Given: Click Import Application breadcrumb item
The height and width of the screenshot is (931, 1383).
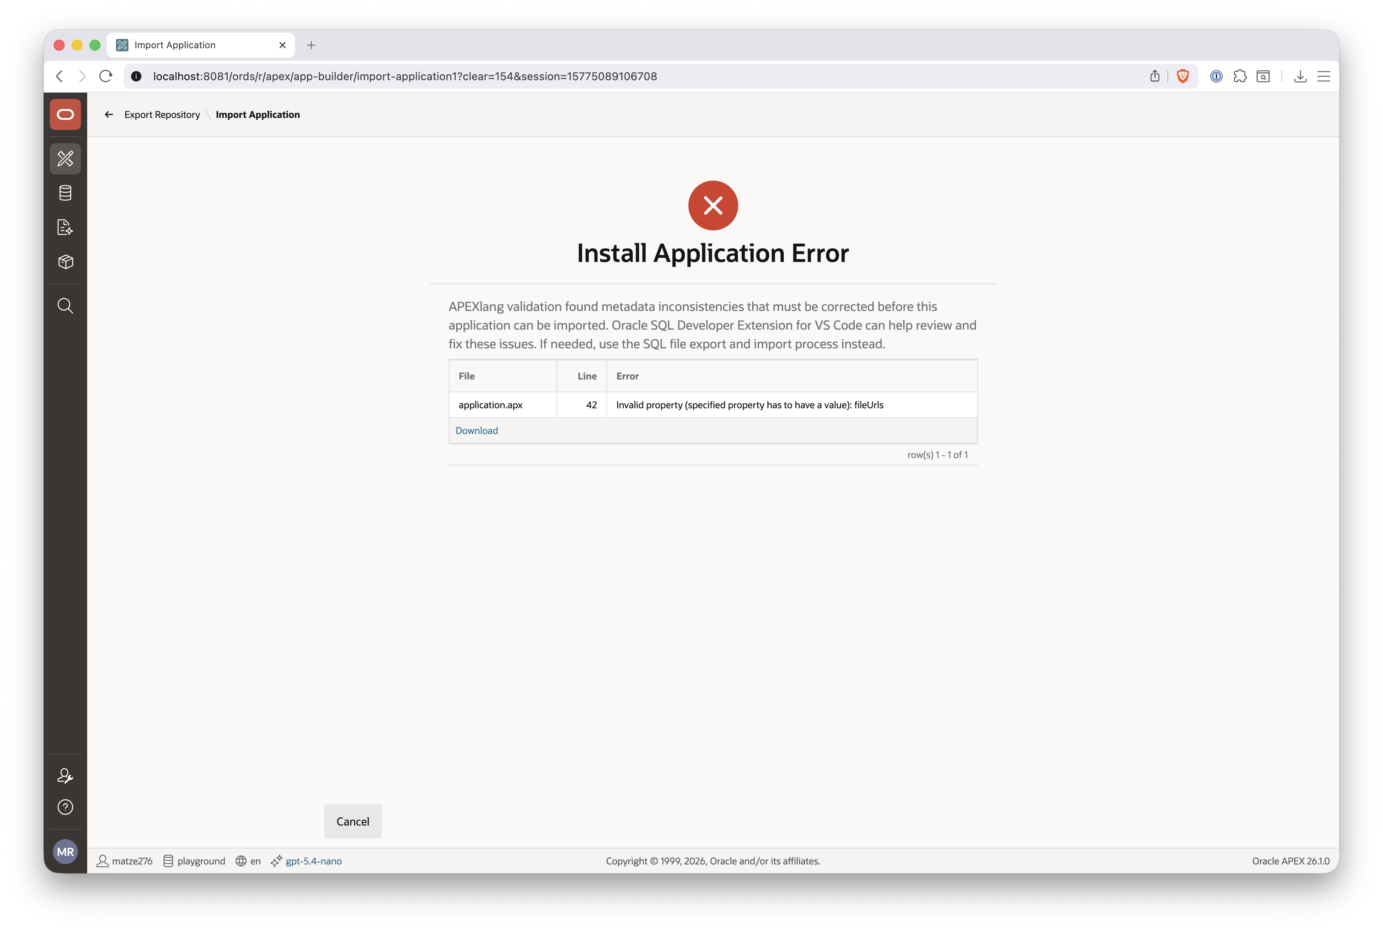Looking at the screenshot, I should pyautogui.click(x=258, y=114).
